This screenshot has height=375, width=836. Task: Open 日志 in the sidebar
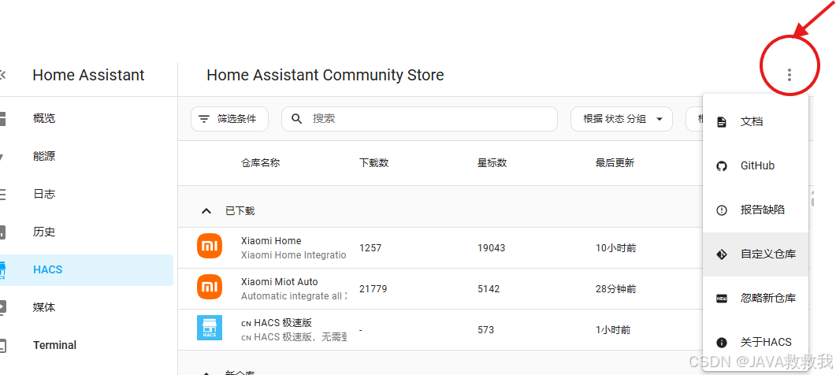[x=87, y=194]
